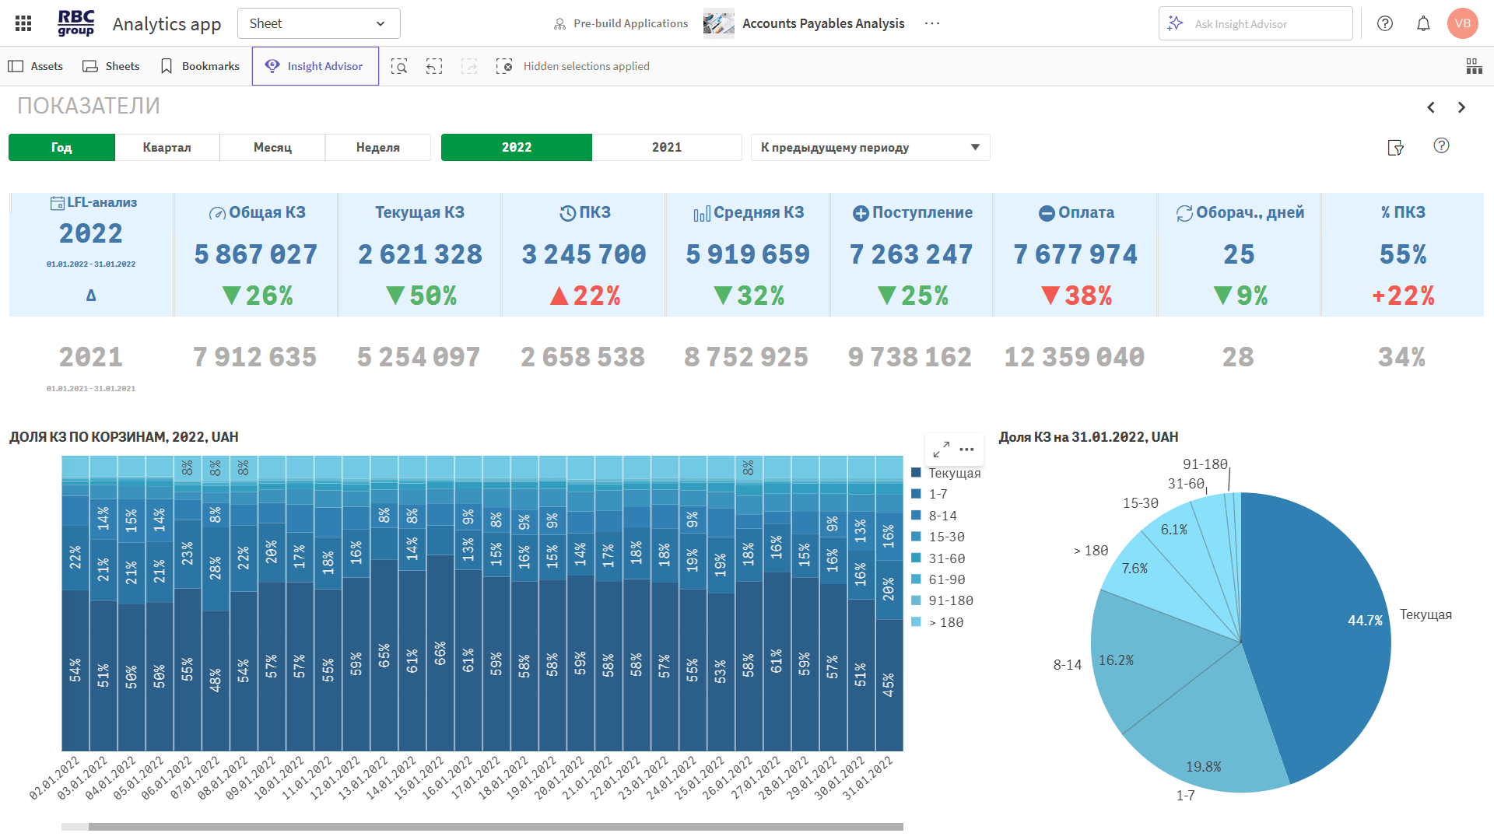Image resolution: width=1494 pixels, height=840 pixels.
Task: Switch period to Месяц
Action: tap(272, 147)
